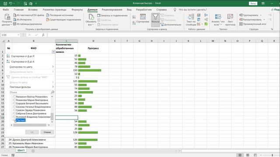280x157 pixels.
Task: Sort descending Я to A ribbon icon
Action: [x=134, y=23]
